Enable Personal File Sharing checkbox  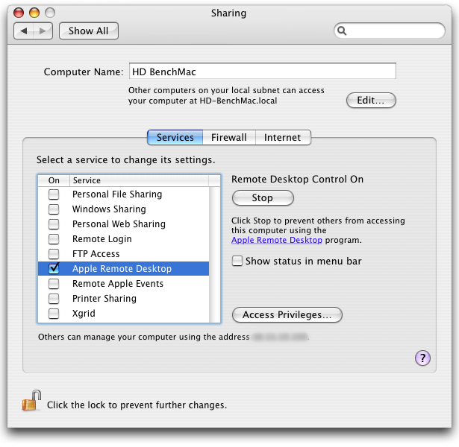coord(54,194)
